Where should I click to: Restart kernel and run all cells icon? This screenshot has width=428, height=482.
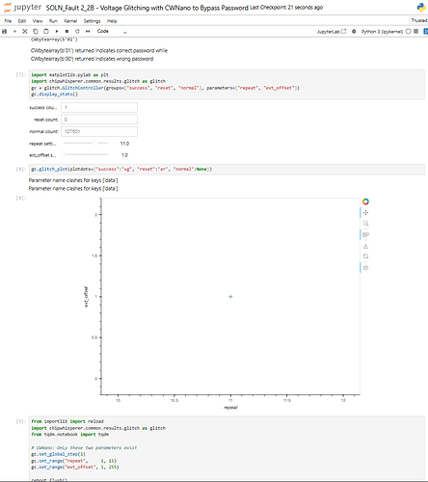[x=88, y=32]
